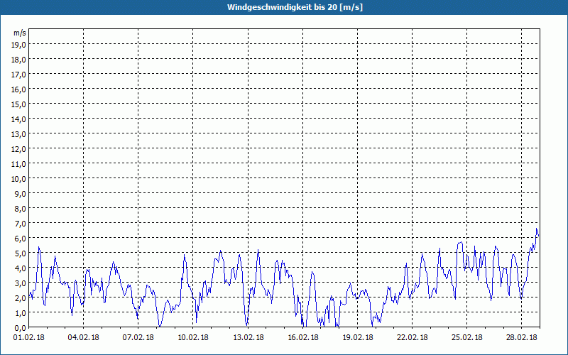Click the chart title Windgeschwindigkeit bis 20
Screen dimensions: 568x355
(x=295, y=7)
